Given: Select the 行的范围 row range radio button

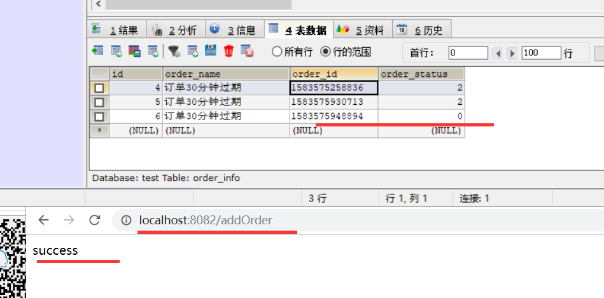Looking at the screenshot, I should (x=325, y=51).
